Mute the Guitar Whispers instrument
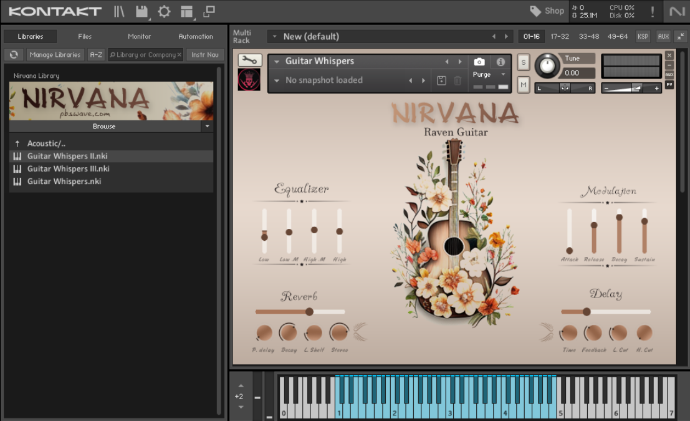690x421 pixels. tap(523, 85)
